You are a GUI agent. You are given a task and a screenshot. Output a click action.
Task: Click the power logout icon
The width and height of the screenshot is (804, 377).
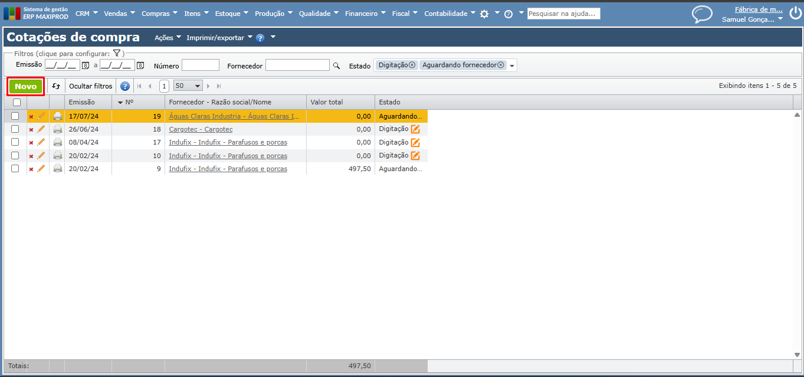point(796,14)
